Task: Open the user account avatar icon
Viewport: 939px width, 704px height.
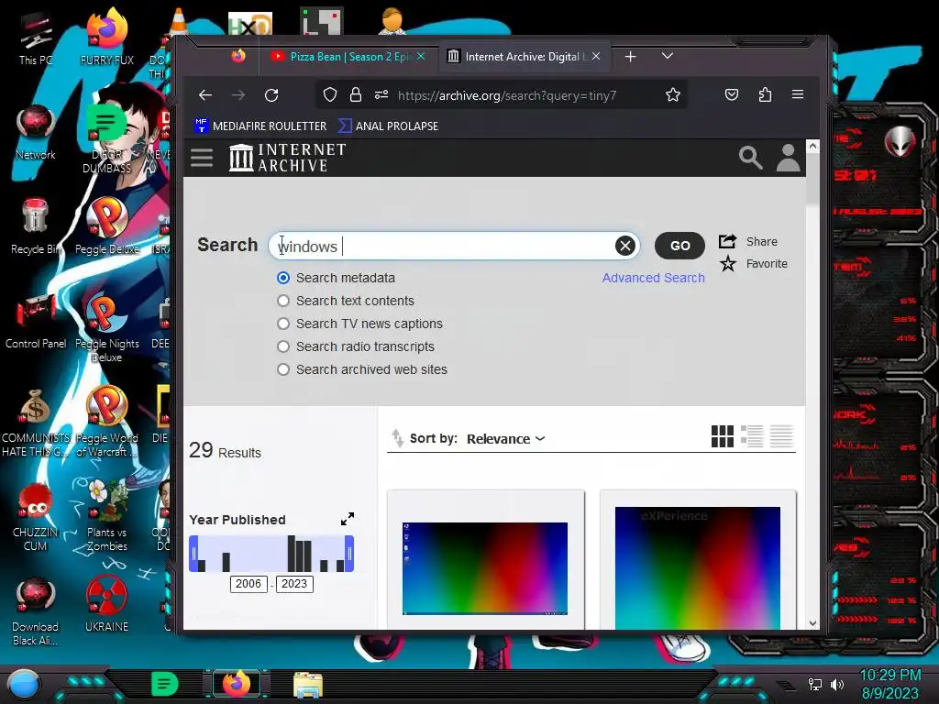Action: pyautogui.click(x=788, y=158)
